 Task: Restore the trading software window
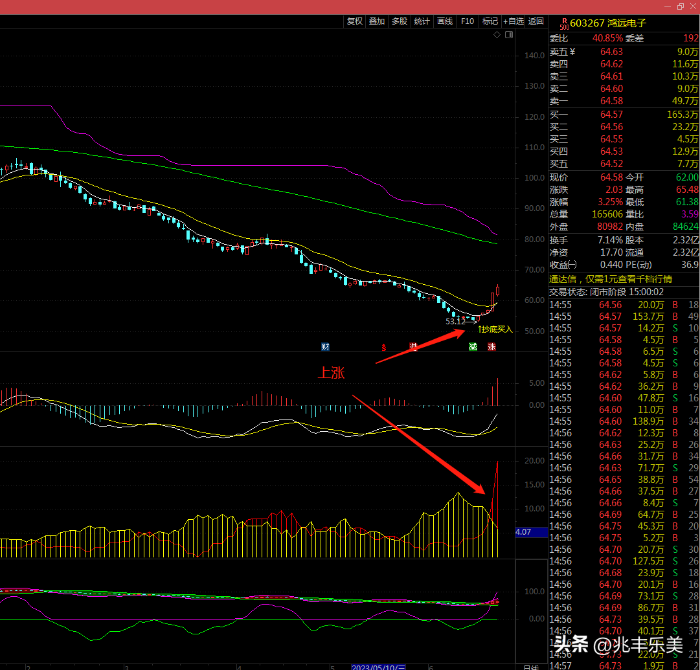[x=681, y=6]
